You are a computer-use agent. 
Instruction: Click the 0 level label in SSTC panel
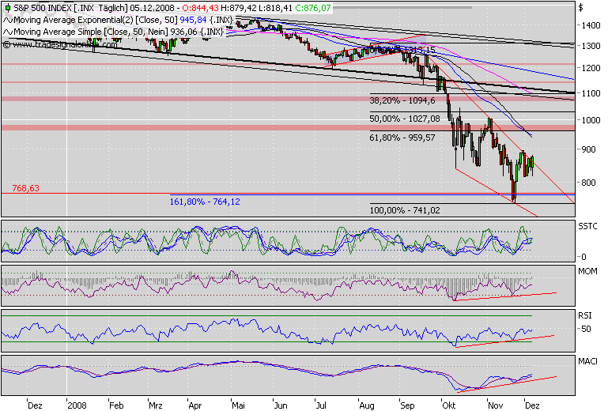584,257
